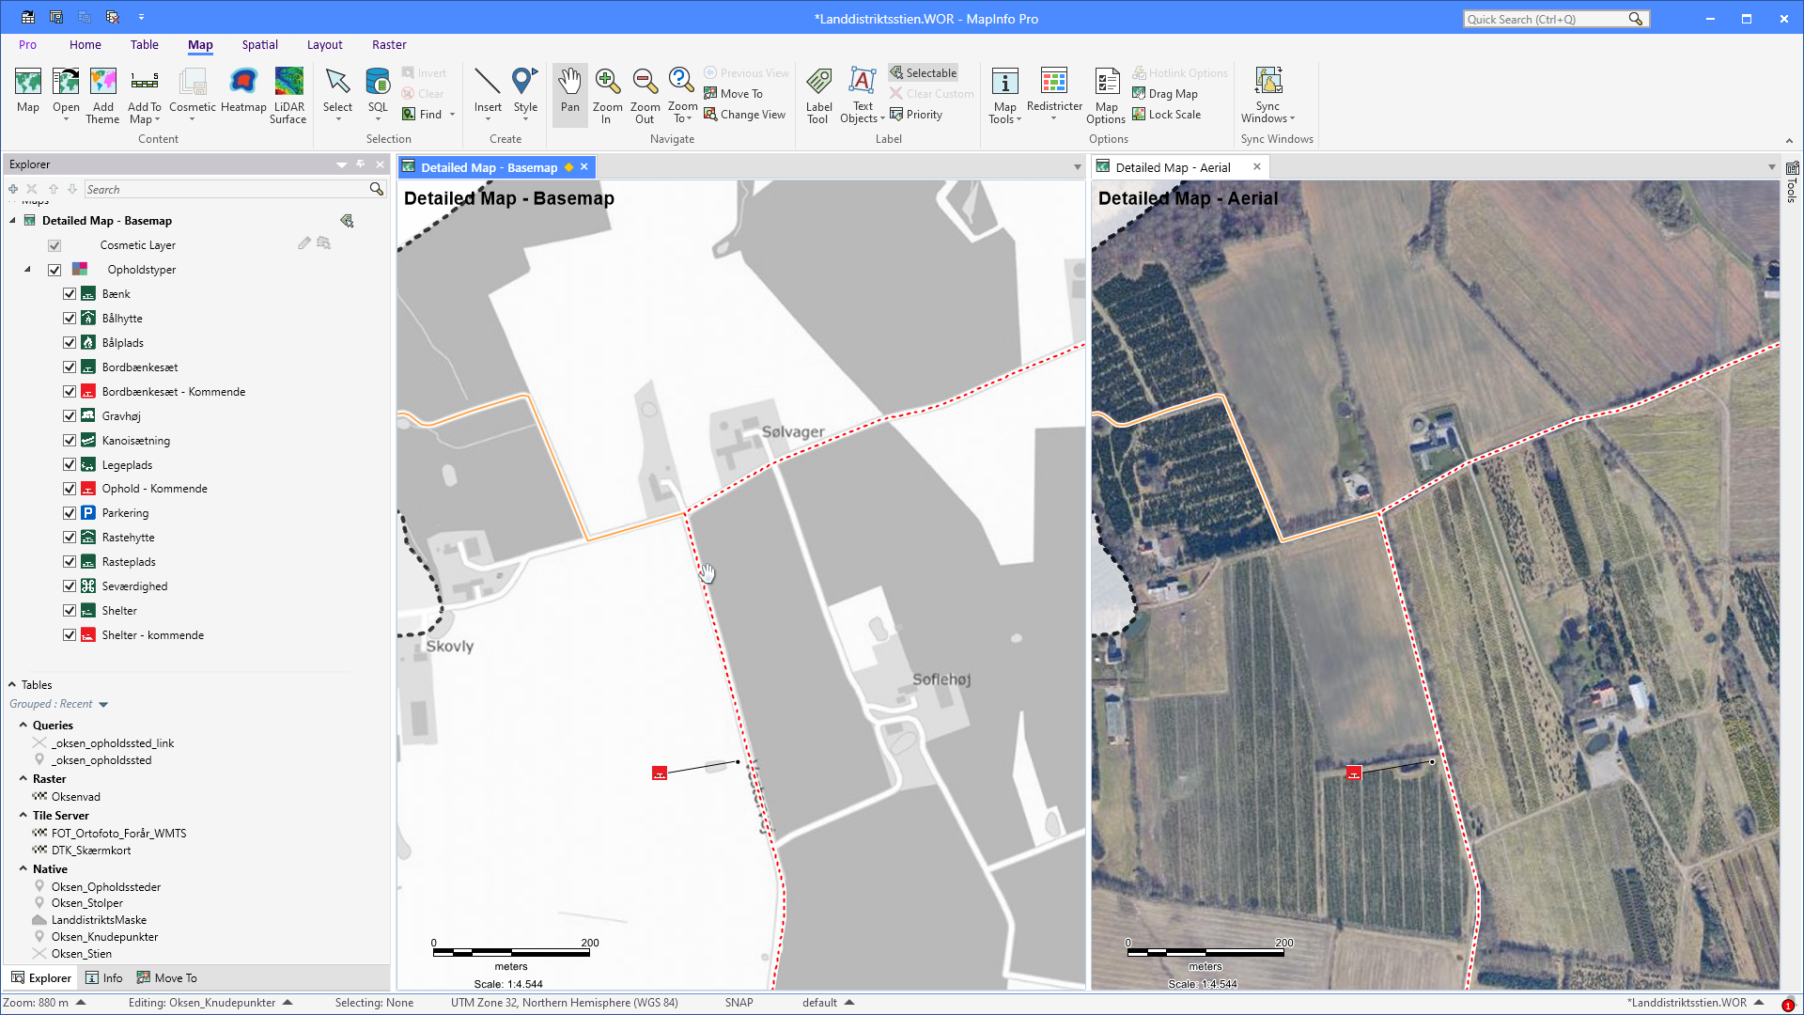Enable Lock Scale
The height and width of the screenshot is (1015, 1804).
pos(1167,114)
